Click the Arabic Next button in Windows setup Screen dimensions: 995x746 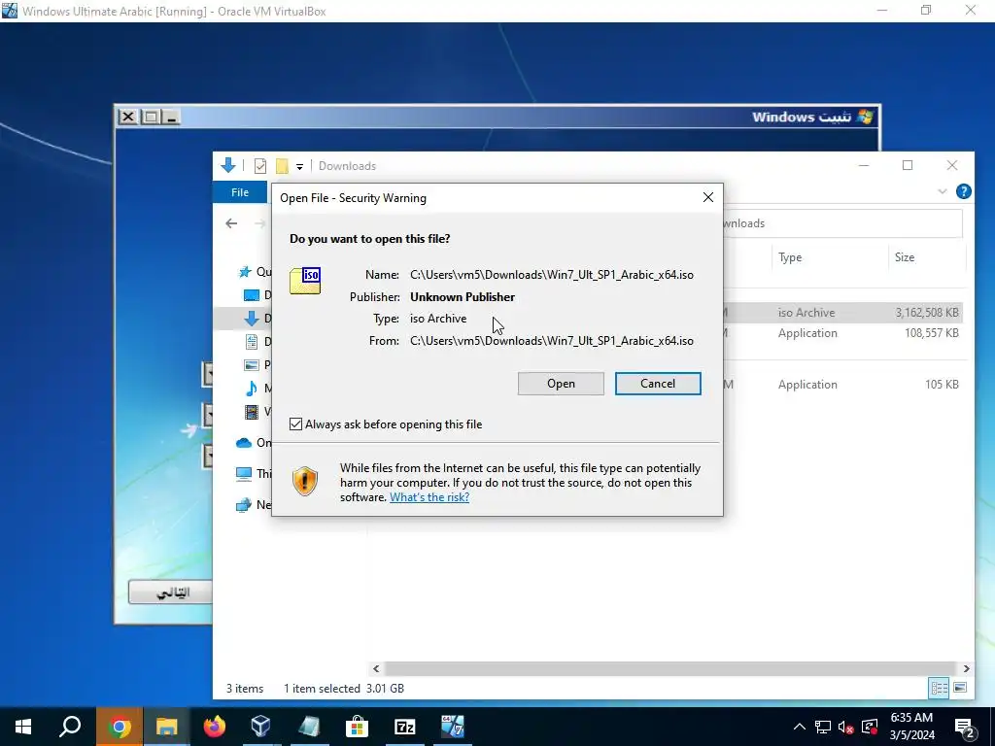(170, 593)
